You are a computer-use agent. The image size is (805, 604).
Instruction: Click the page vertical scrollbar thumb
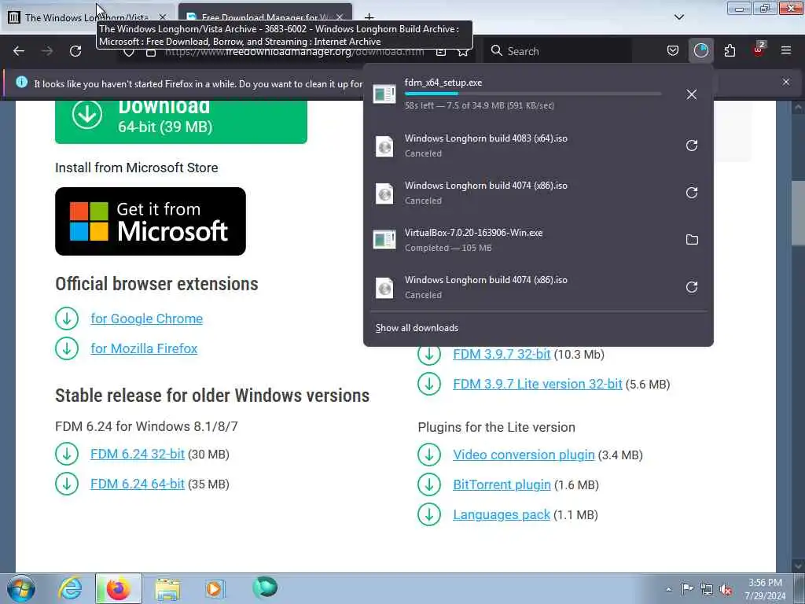pos(799,215)
